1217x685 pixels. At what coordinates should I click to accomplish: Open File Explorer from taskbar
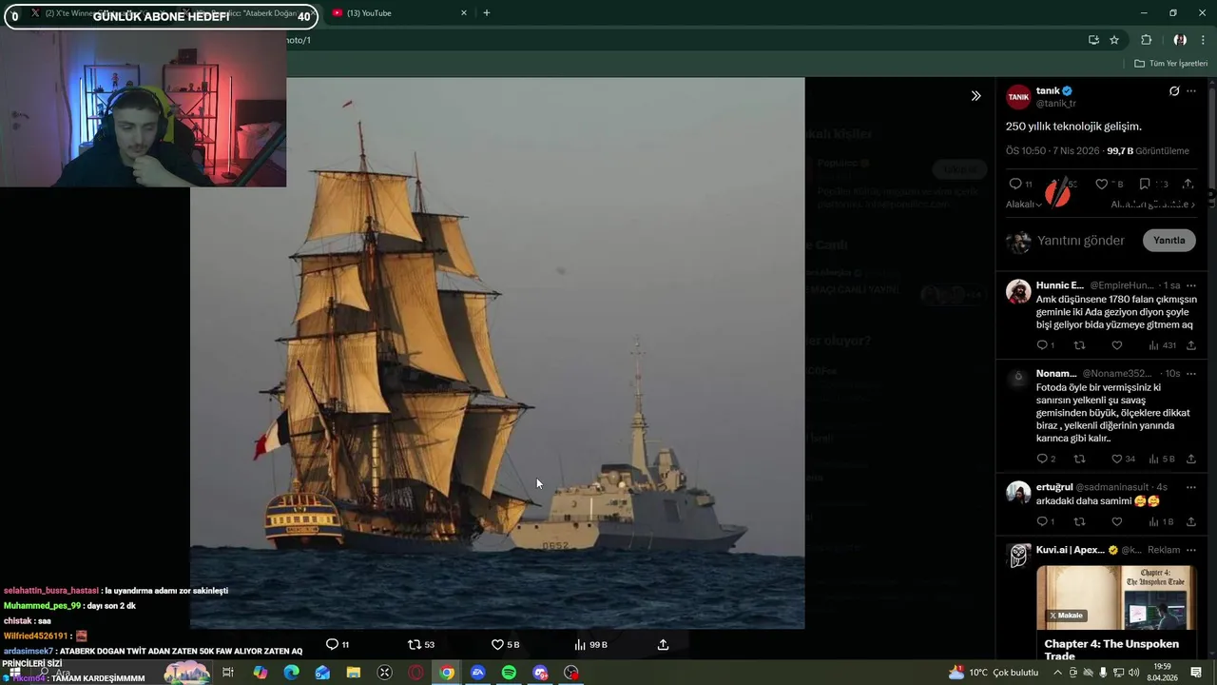click(x=354, y=673)
